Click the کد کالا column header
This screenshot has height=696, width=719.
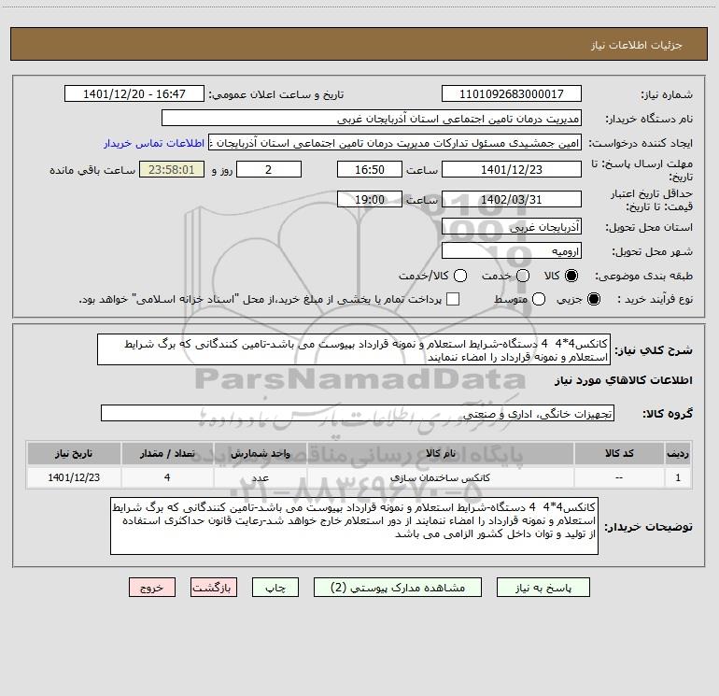(x=619, y=453)
